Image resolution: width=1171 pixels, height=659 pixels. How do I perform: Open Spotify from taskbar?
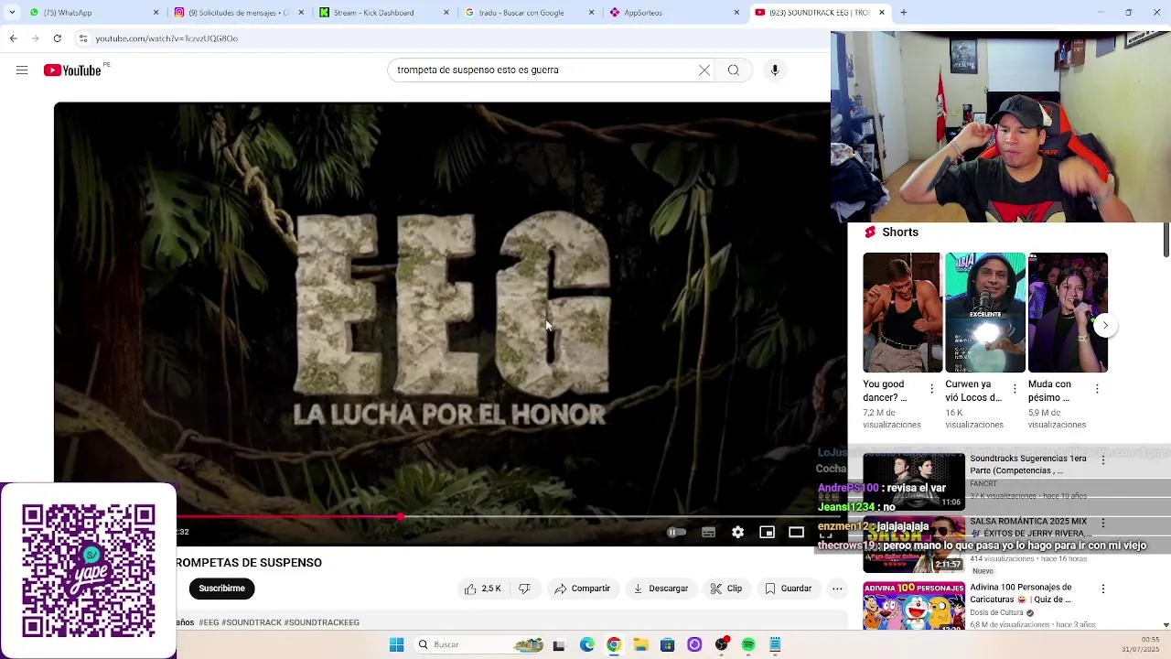[x=748, y=645]
